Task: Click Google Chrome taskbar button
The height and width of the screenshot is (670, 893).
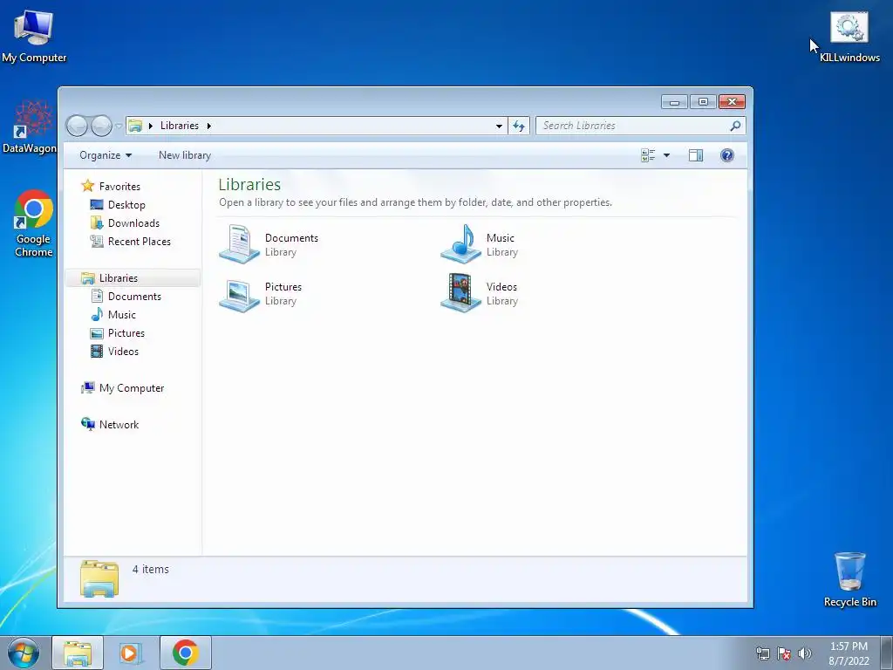Action: (186, 653)
